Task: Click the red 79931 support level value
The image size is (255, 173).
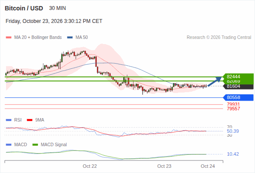Action: click(x=233, y=104)
